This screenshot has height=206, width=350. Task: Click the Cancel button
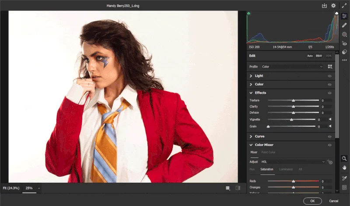(x=333, y=201)
